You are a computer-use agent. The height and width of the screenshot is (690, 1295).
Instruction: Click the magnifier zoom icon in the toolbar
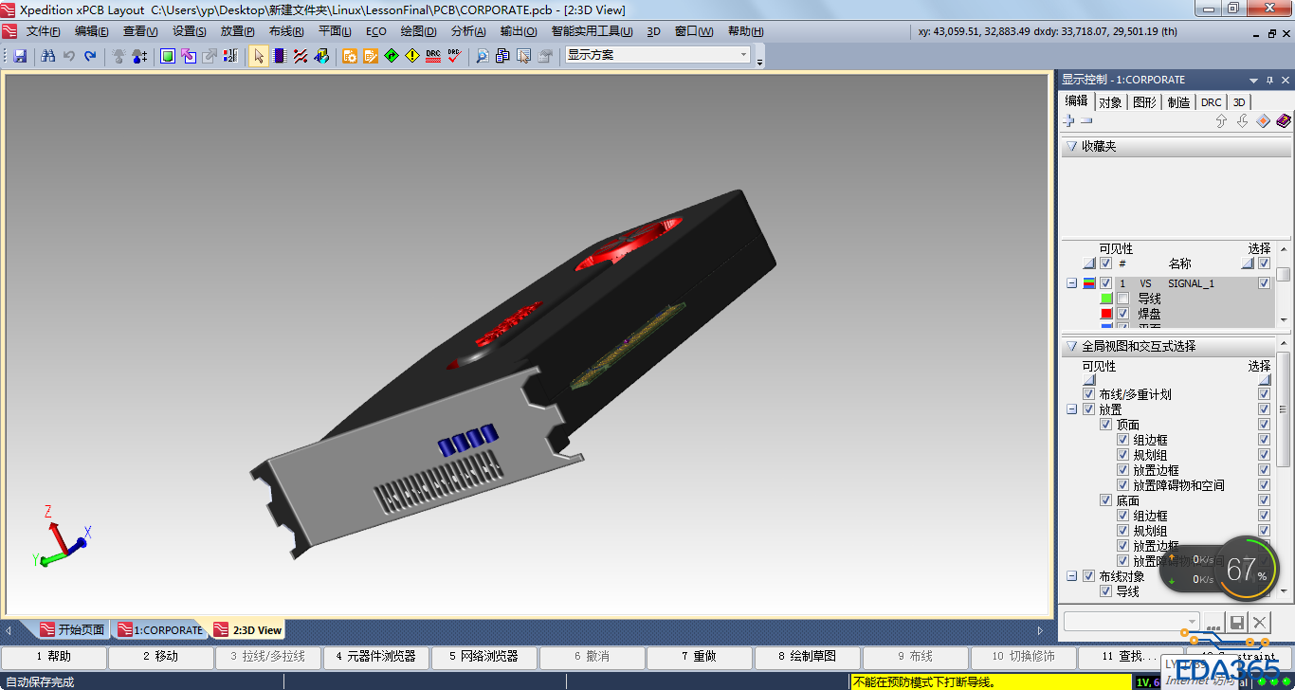point(483,56)
